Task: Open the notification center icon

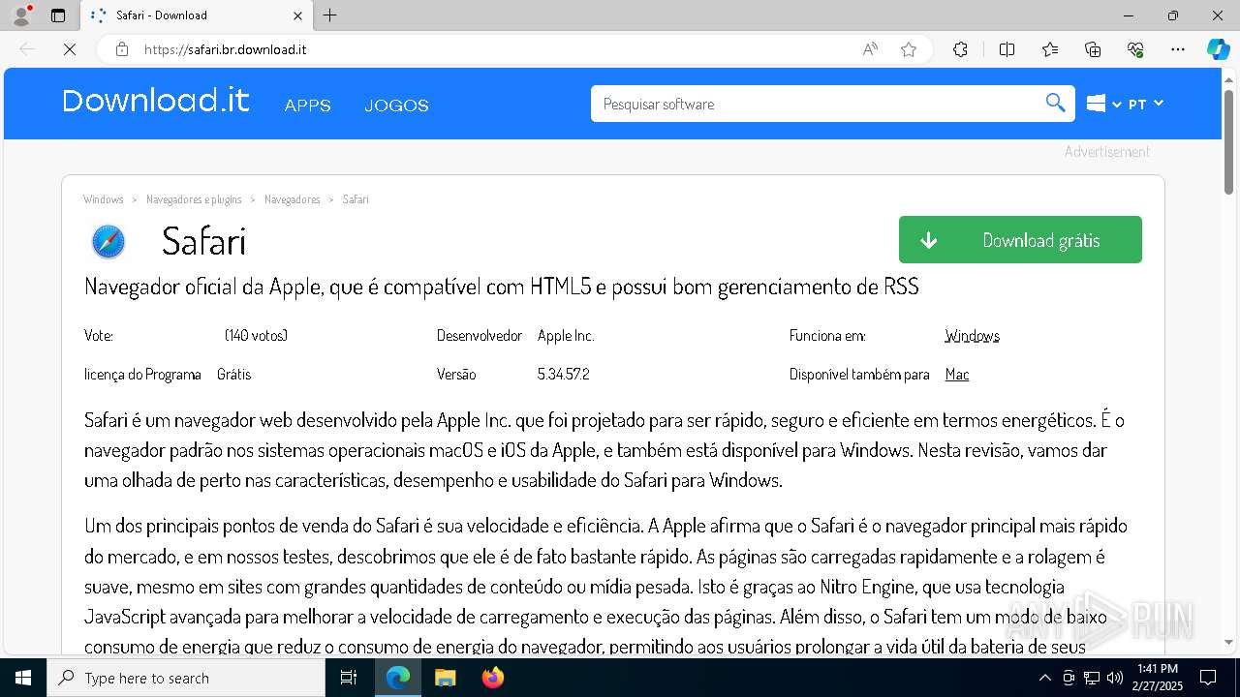Action: 1208,678
